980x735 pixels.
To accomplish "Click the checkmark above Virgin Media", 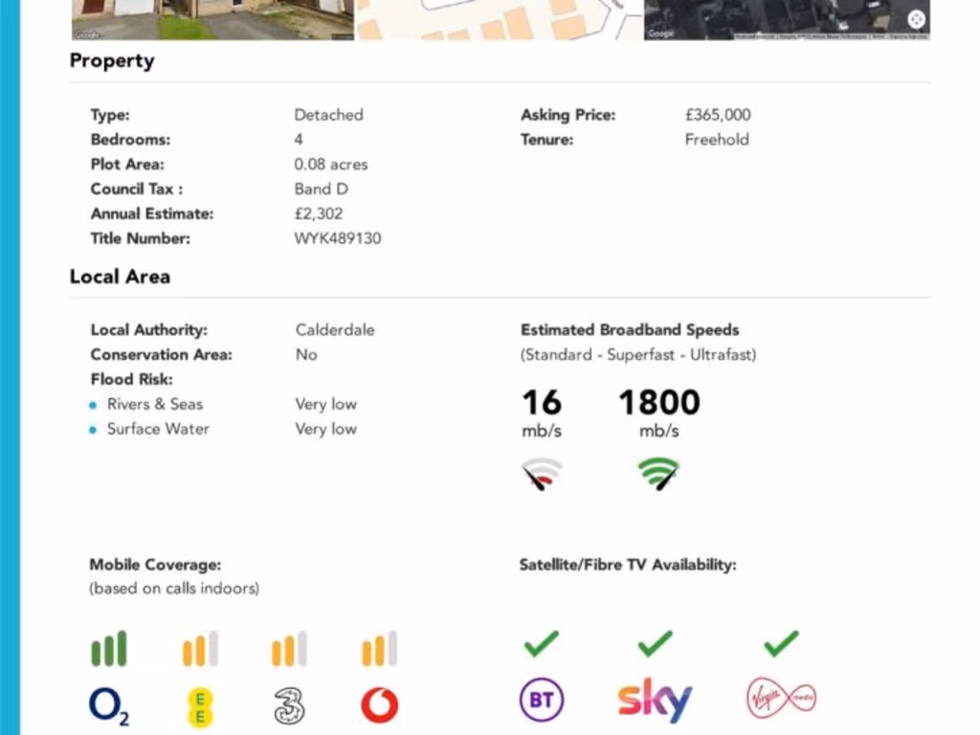I will point(781,644).
